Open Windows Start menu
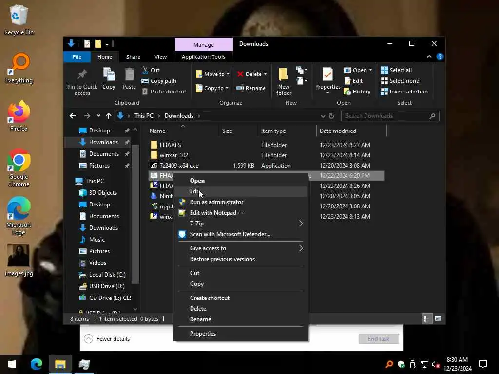 point(12,364)
